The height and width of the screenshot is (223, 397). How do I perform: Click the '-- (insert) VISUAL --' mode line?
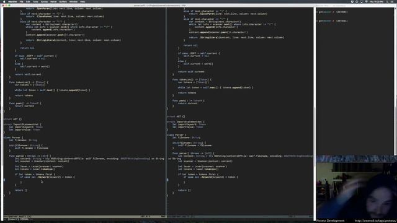pyautogui.click(x=17, y=219)
